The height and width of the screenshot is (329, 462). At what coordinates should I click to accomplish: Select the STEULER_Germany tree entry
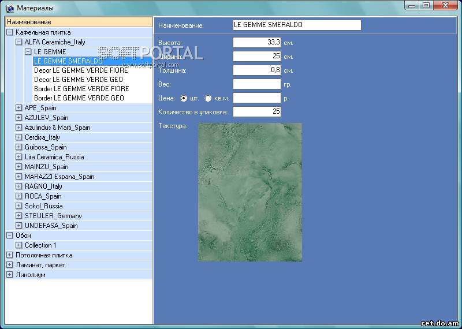(x=53, y=216)
